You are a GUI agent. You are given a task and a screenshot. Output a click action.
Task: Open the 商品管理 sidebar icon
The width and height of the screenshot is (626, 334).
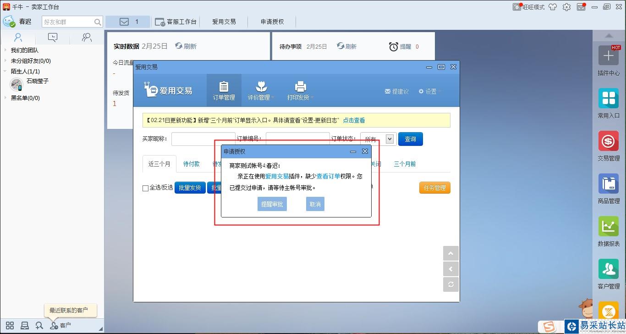point(608,184)
